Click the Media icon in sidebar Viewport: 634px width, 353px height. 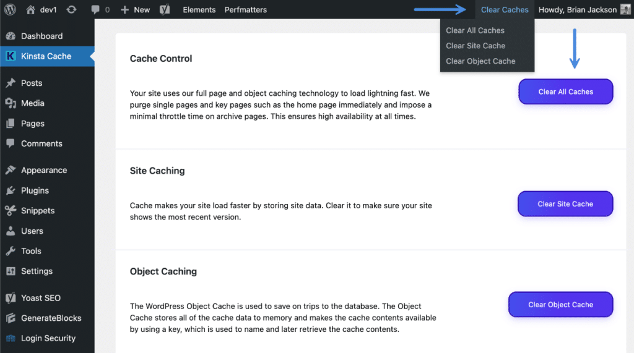[x=11, y=103]
